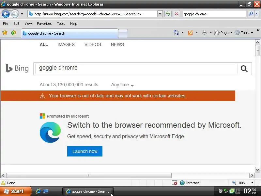Click the address bar URL field

tap(93, 14)
